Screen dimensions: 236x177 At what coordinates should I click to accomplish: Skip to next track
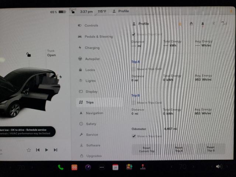[x=55, y=150]
